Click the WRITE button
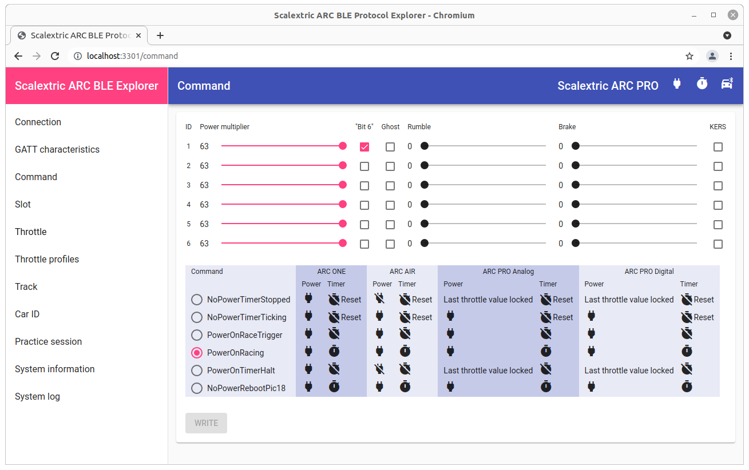The width and height of the screenshot is (749, 470). [206, 423]
